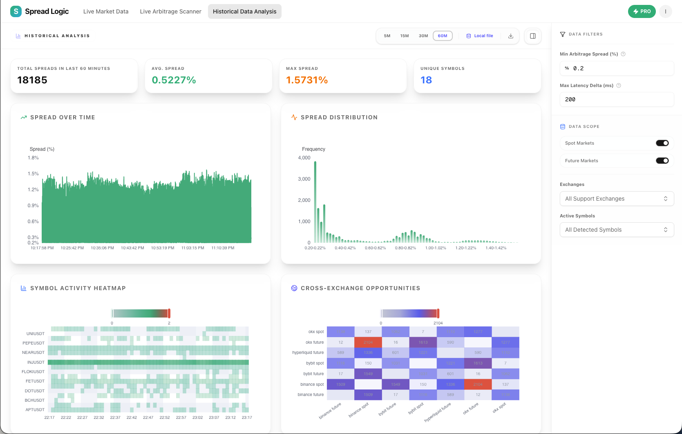Click the Spread Distribution waveform icon
The height and width of the screenshot is (434, 682).
294,117
